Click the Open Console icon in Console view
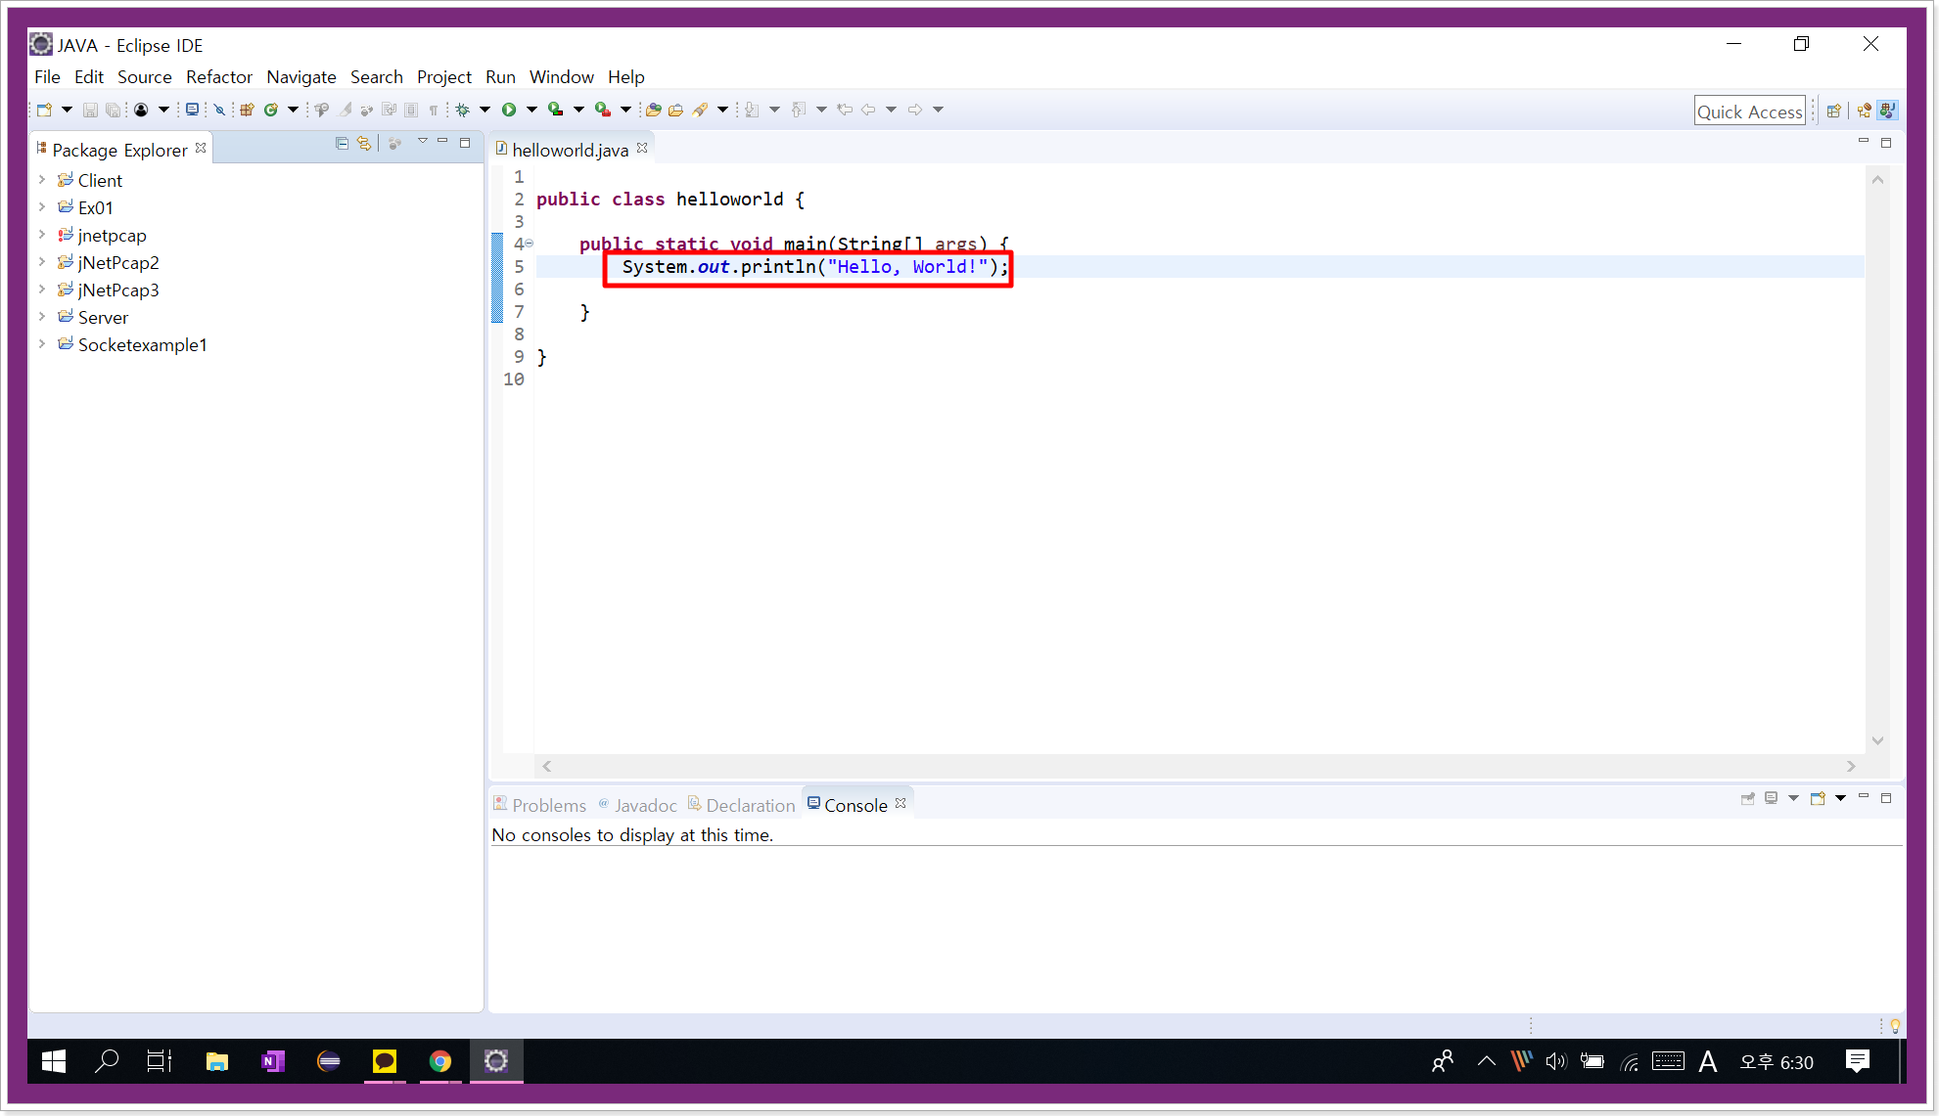Viewport: 1939px width, 1116px height. (x=1818, y=798)
